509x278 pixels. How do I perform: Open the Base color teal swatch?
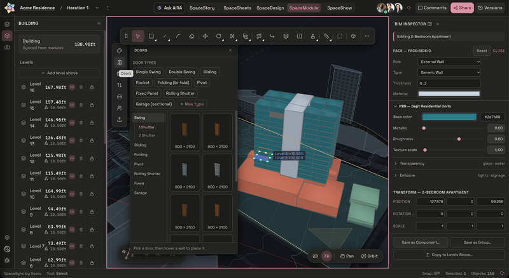449,117
